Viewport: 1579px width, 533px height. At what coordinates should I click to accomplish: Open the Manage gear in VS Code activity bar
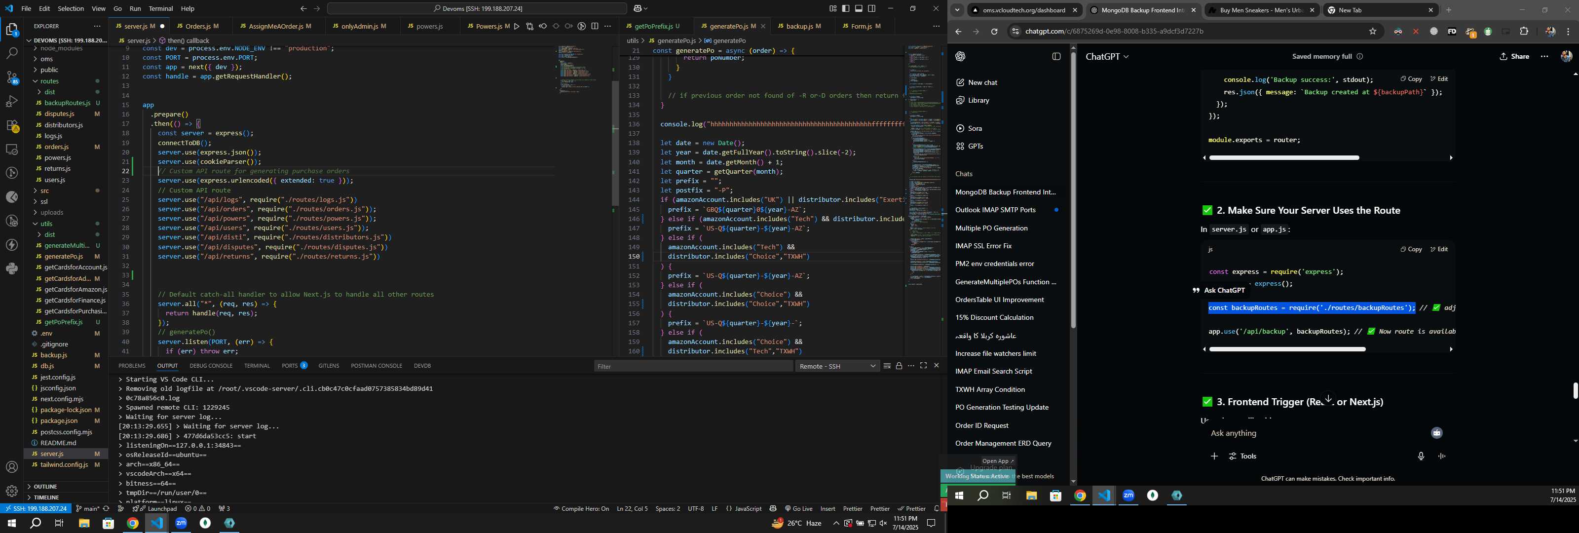[x=12, y=491]
